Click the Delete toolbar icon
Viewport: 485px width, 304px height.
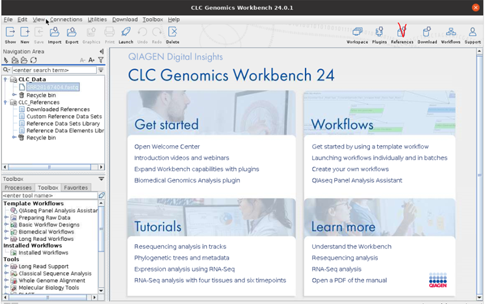(x=172, y=32)
